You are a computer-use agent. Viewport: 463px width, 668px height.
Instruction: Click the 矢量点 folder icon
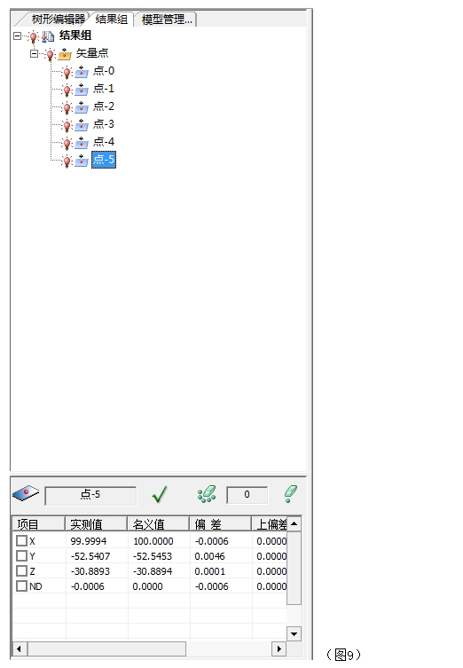tap(65, 54)
